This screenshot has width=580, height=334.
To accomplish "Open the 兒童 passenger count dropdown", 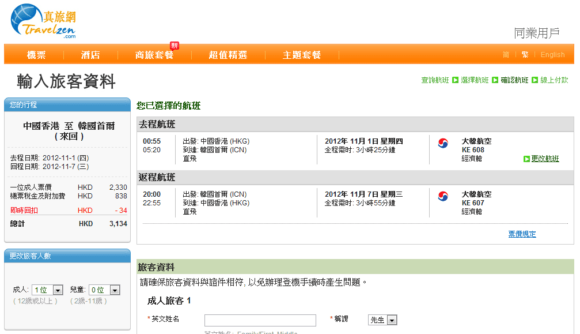I will [105, 290].
